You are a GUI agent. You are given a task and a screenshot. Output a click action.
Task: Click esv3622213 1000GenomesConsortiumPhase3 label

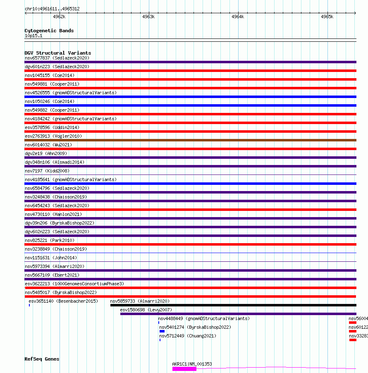tap(74, 284)
